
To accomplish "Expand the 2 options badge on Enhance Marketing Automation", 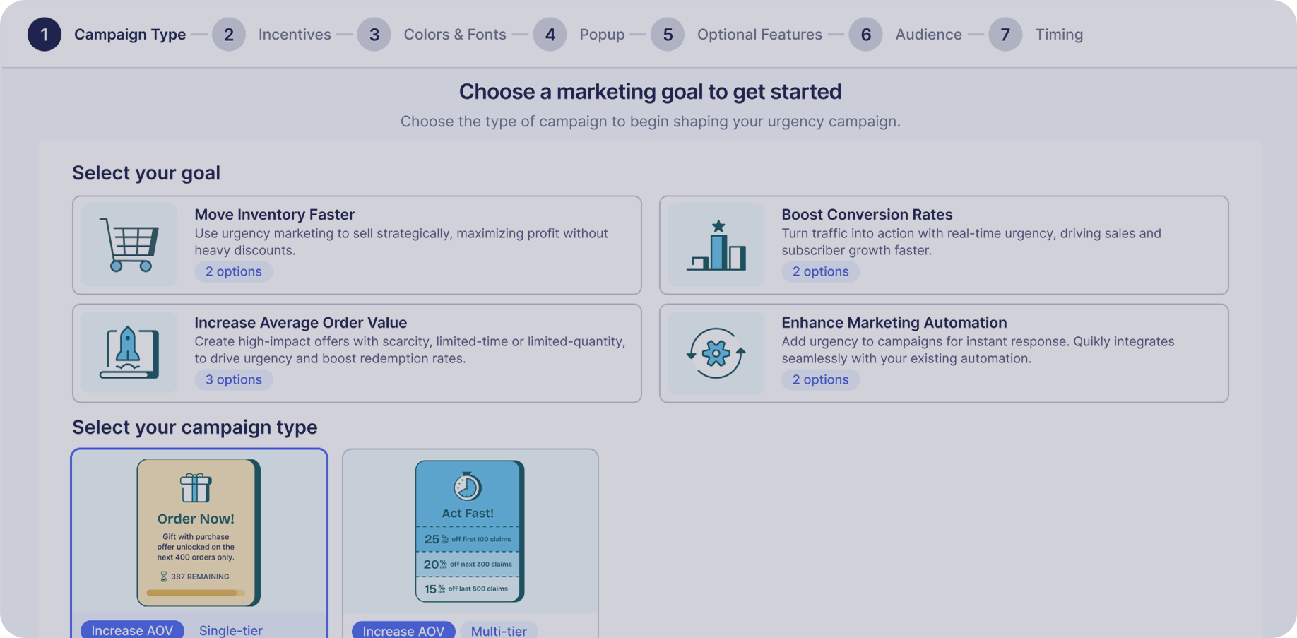I will click(820, 379).
